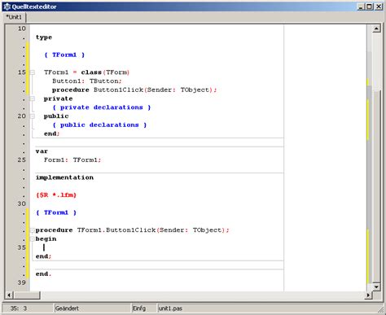Click the 'var' keyword
The image size is (386, 315).
coord(42,151)
